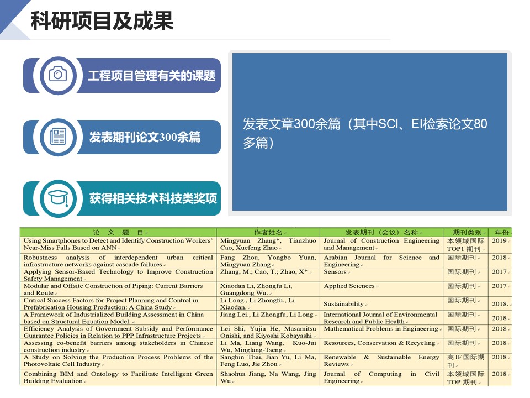530x398 pixels.
Task: Click the newspaper icon in second banner
Action: (58, 137)
